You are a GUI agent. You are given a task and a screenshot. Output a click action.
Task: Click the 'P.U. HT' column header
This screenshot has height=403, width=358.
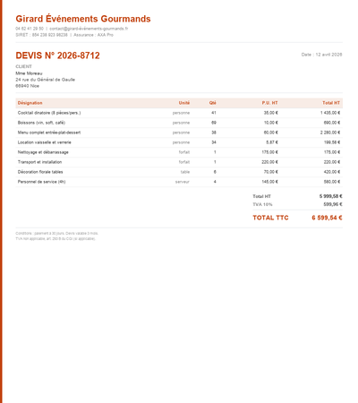click(x=269, y=103)
